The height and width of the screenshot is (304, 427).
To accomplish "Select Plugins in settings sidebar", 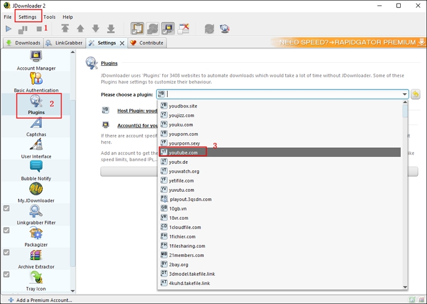I will (x=36, y=104).
